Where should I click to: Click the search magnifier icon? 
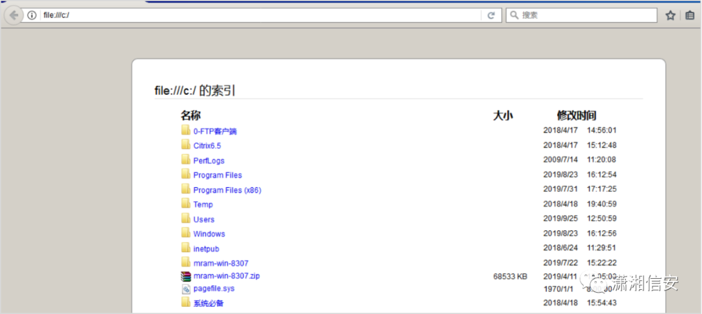(x=514, y=15)
